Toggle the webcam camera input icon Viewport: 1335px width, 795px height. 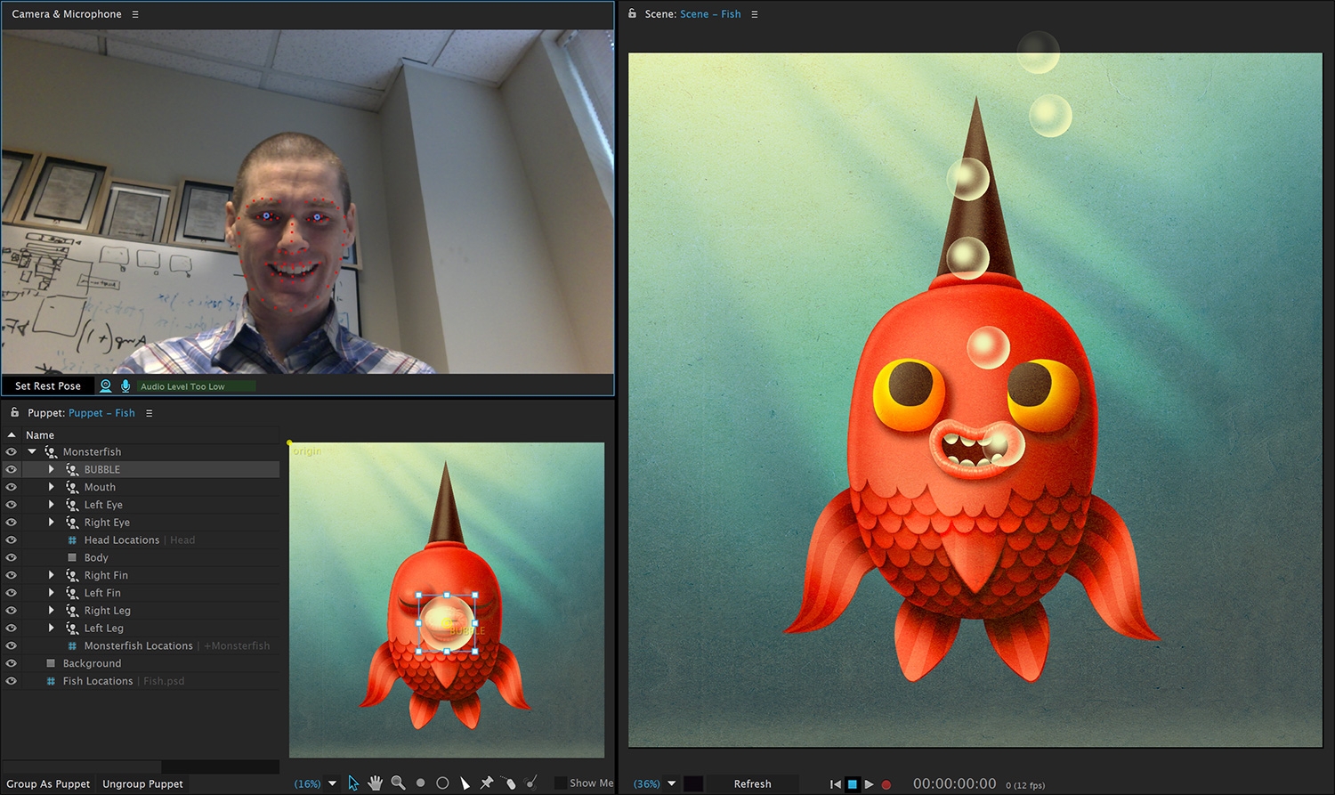(106, 386)
